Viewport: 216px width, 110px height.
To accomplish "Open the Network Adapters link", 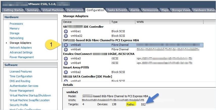I will click(x=20, y=48).
